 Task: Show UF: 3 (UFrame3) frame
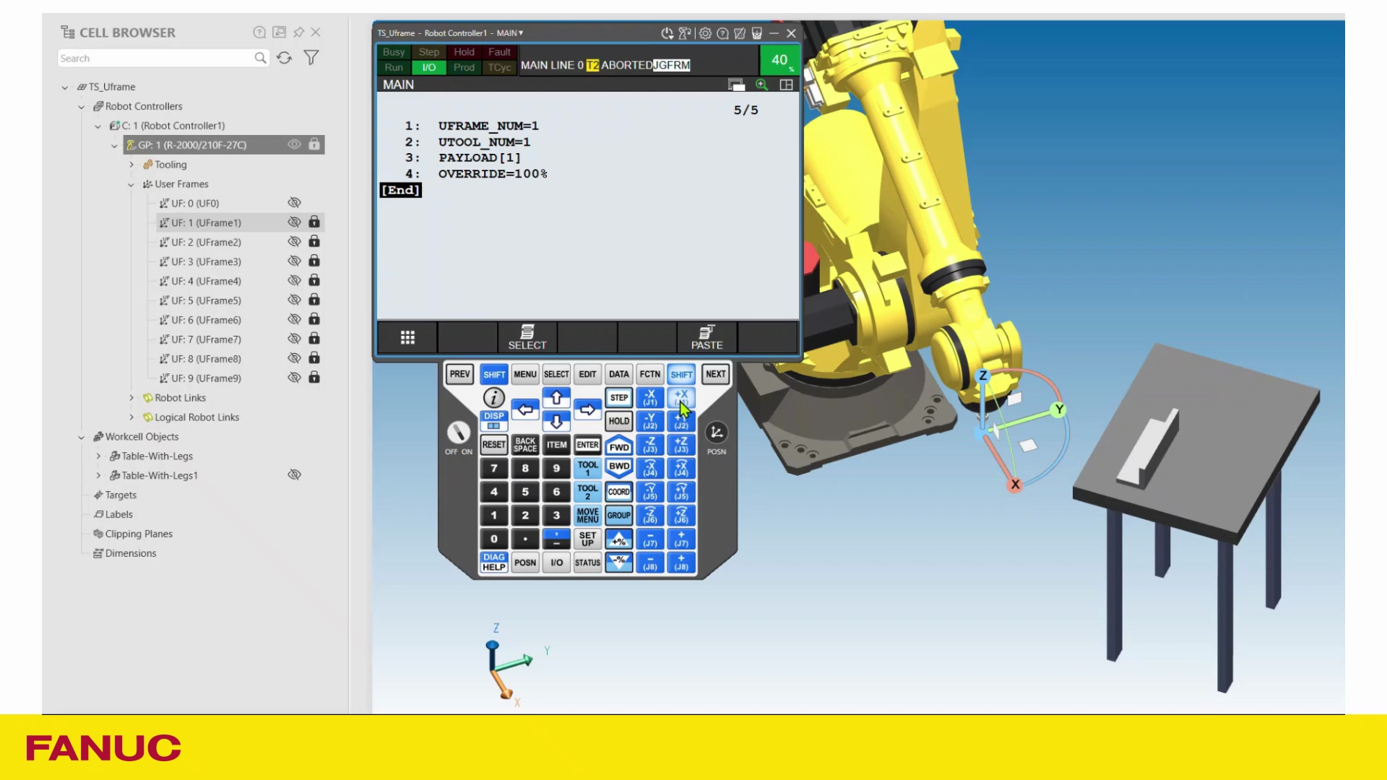point(294,261)
